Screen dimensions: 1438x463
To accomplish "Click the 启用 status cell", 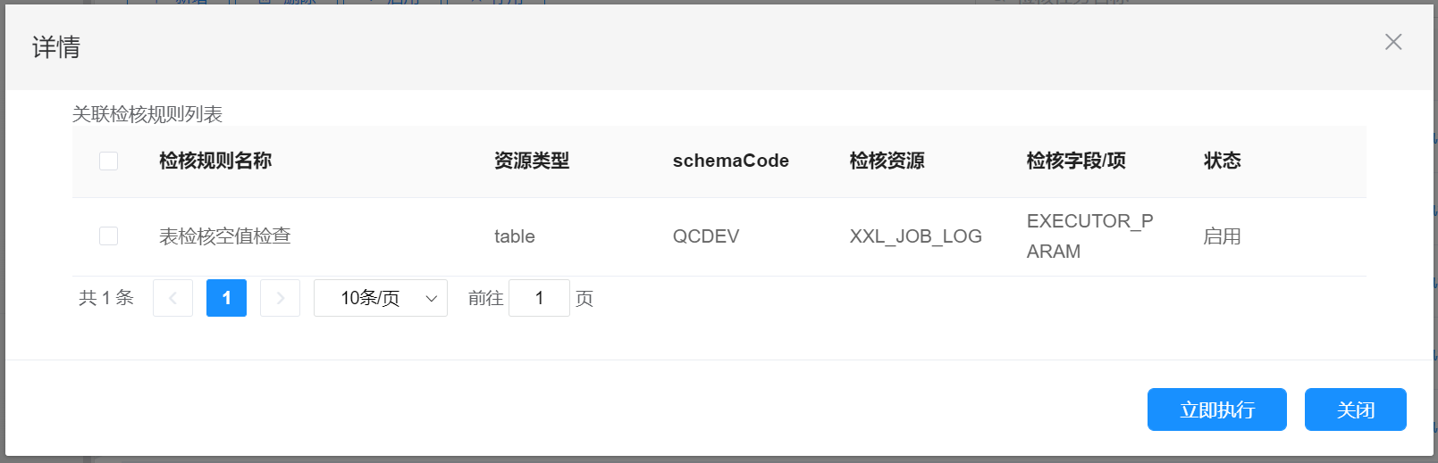I will coord(1222,236).
